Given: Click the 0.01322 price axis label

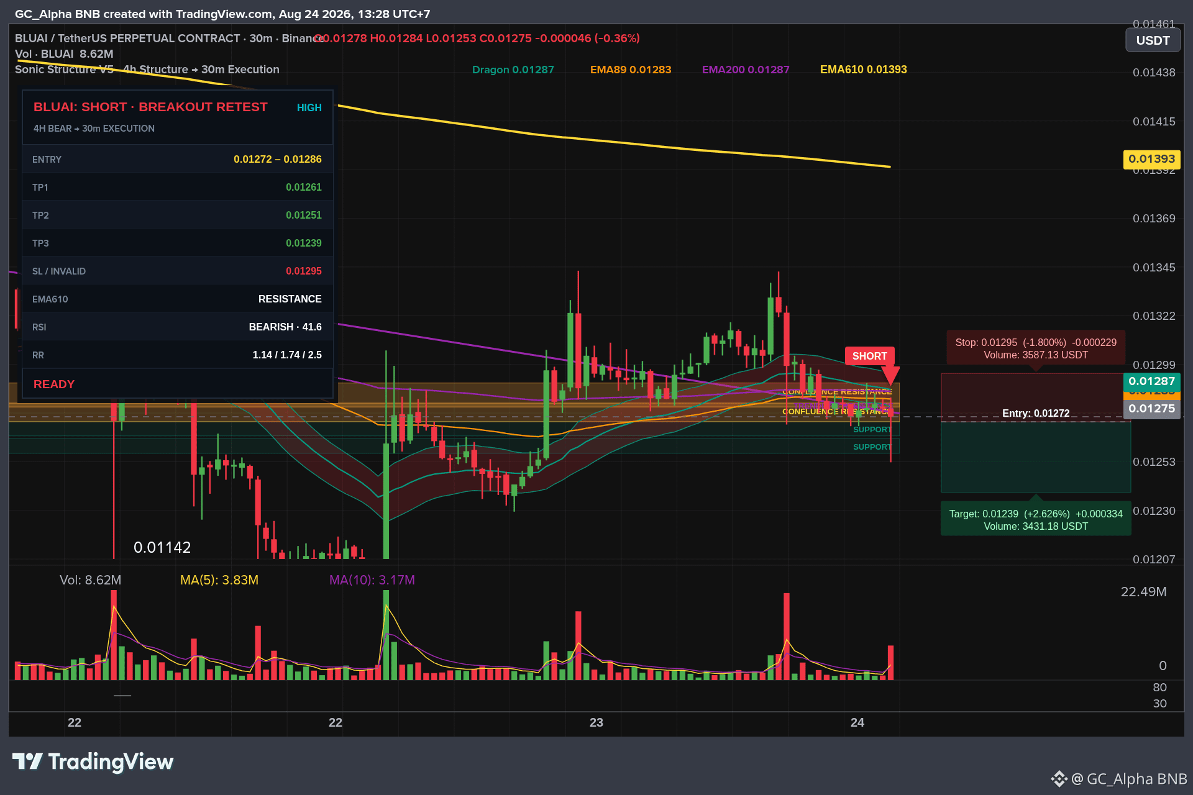Looking at the screenshot, I should point(1154,316).
